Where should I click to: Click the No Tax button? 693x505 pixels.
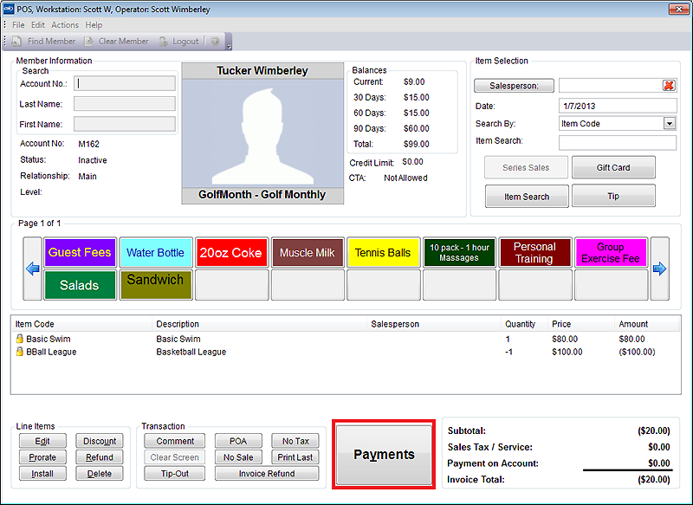click(x=295, y=441)
